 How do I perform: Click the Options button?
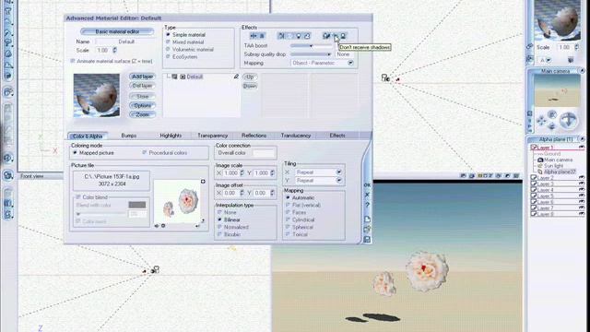click(x=143, y=106)
